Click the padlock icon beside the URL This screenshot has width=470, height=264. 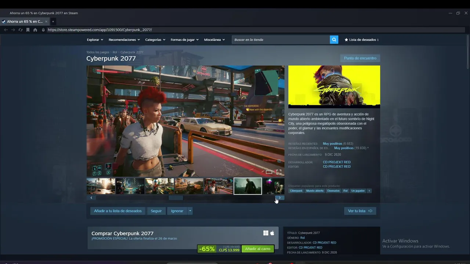(43, 30)
